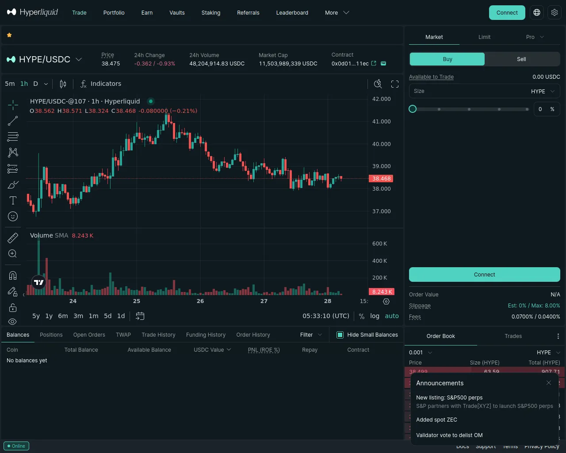Select the trend line drawing tool
The width and height of the screenshot is (566, 453).
tap(13, 121)
